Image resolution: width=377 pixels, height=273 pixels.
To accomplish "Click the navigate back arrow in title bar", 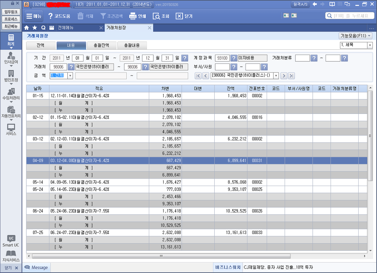I will click(x=315, y=4).
